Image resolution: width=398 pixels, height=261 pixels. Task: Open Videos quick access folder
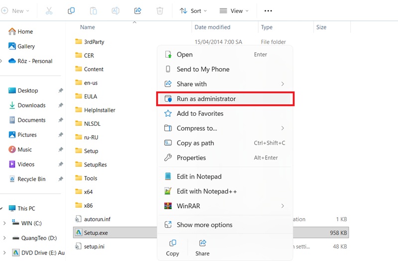pos(21,164)
